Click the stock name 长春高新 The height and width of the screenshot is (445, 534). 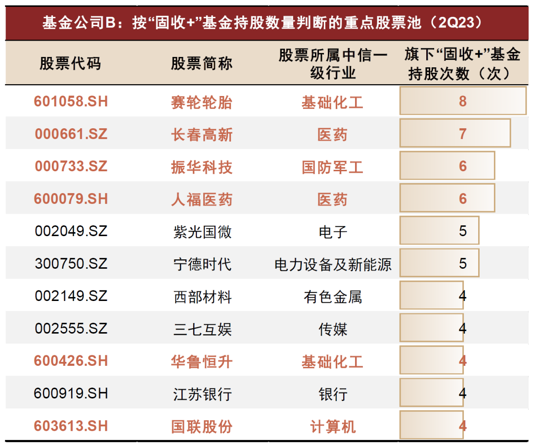(x=202, y=134)
